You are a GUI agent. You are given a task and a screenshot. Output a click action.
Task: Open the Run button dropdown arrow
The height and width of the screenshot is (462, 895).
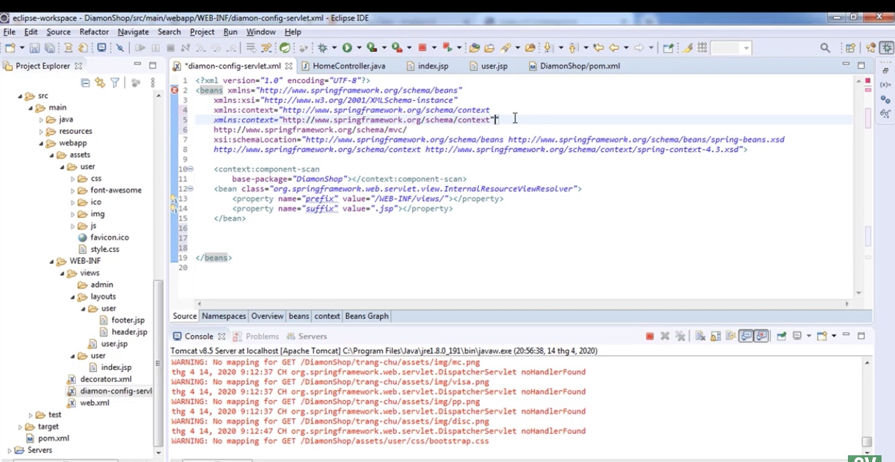[x=359, y=48]
